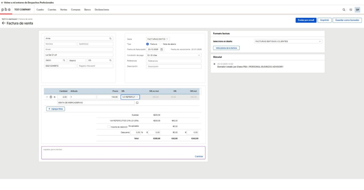Open the Ventas menu
This screenshot has width=364, height=190.
coord(63,9)
